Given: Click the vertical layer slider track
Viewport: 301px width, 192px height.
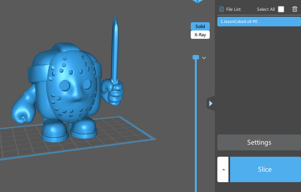Looking at the screenshot, I should tap(196, 125).
